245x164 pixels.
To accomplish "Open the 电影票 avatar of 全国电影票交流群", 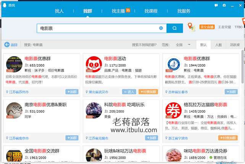I will pos(14,155).
